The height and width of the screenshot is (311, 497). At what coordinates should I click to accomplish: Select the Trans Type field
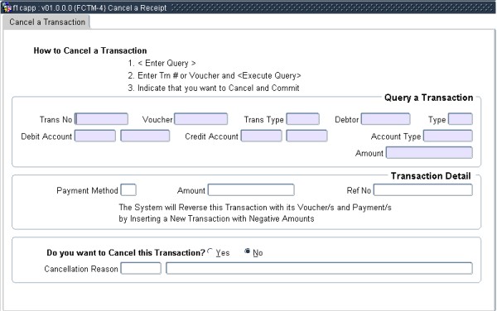click(302, 119)
